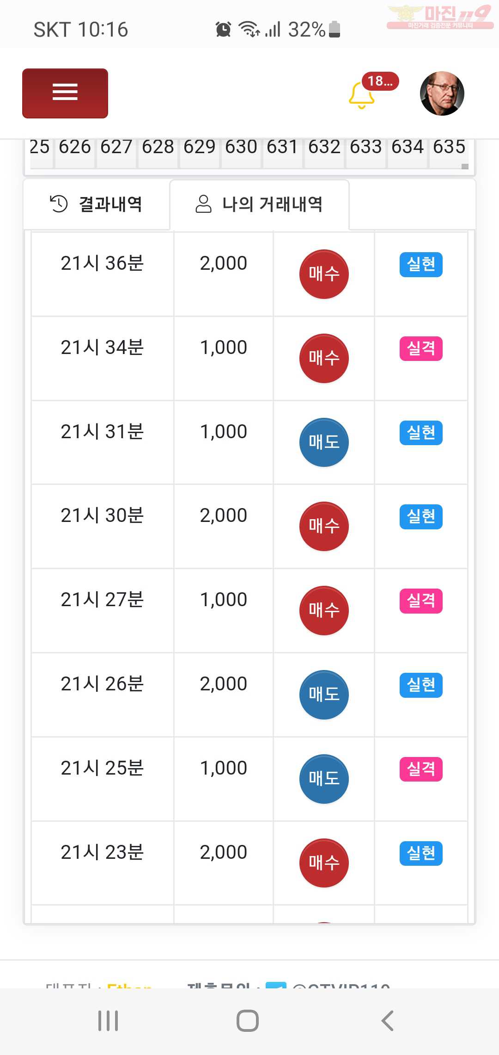Open the red hamburger menu

[x=65, y=93]
